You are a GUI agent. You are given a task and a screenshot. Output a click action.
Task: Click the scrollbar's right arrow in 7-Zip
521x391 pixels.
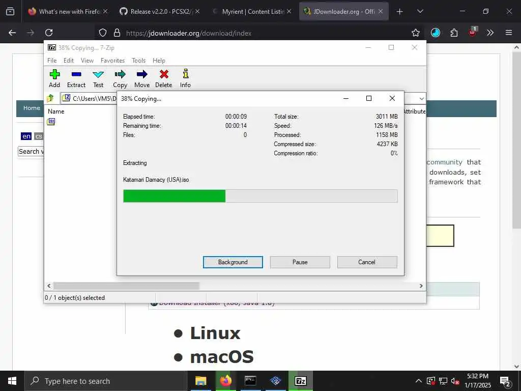(421, 286)
